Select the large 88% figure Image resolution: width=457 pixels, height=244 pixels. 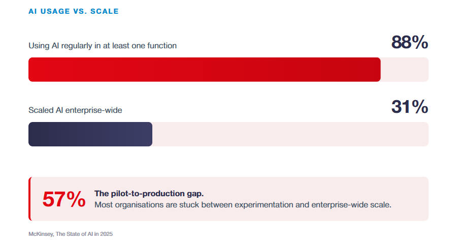tap(409, 42)
